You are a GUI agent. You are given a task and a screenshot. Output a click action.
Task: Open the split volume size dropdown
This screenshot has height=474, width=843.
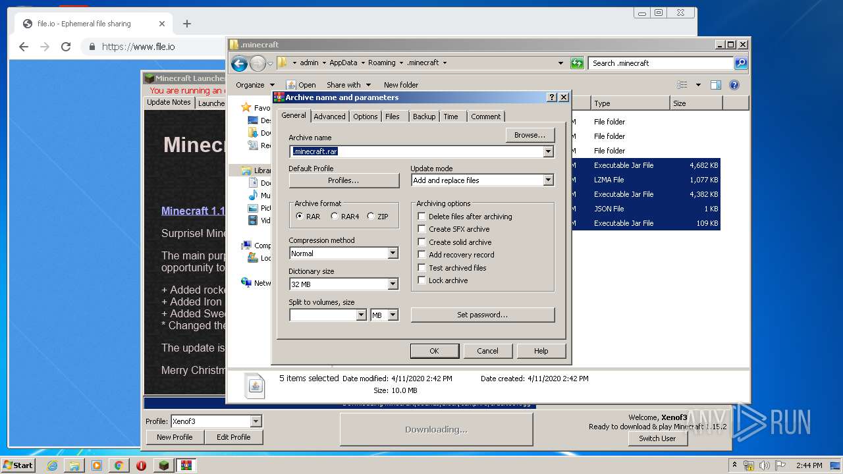click(x=361, y=315)
